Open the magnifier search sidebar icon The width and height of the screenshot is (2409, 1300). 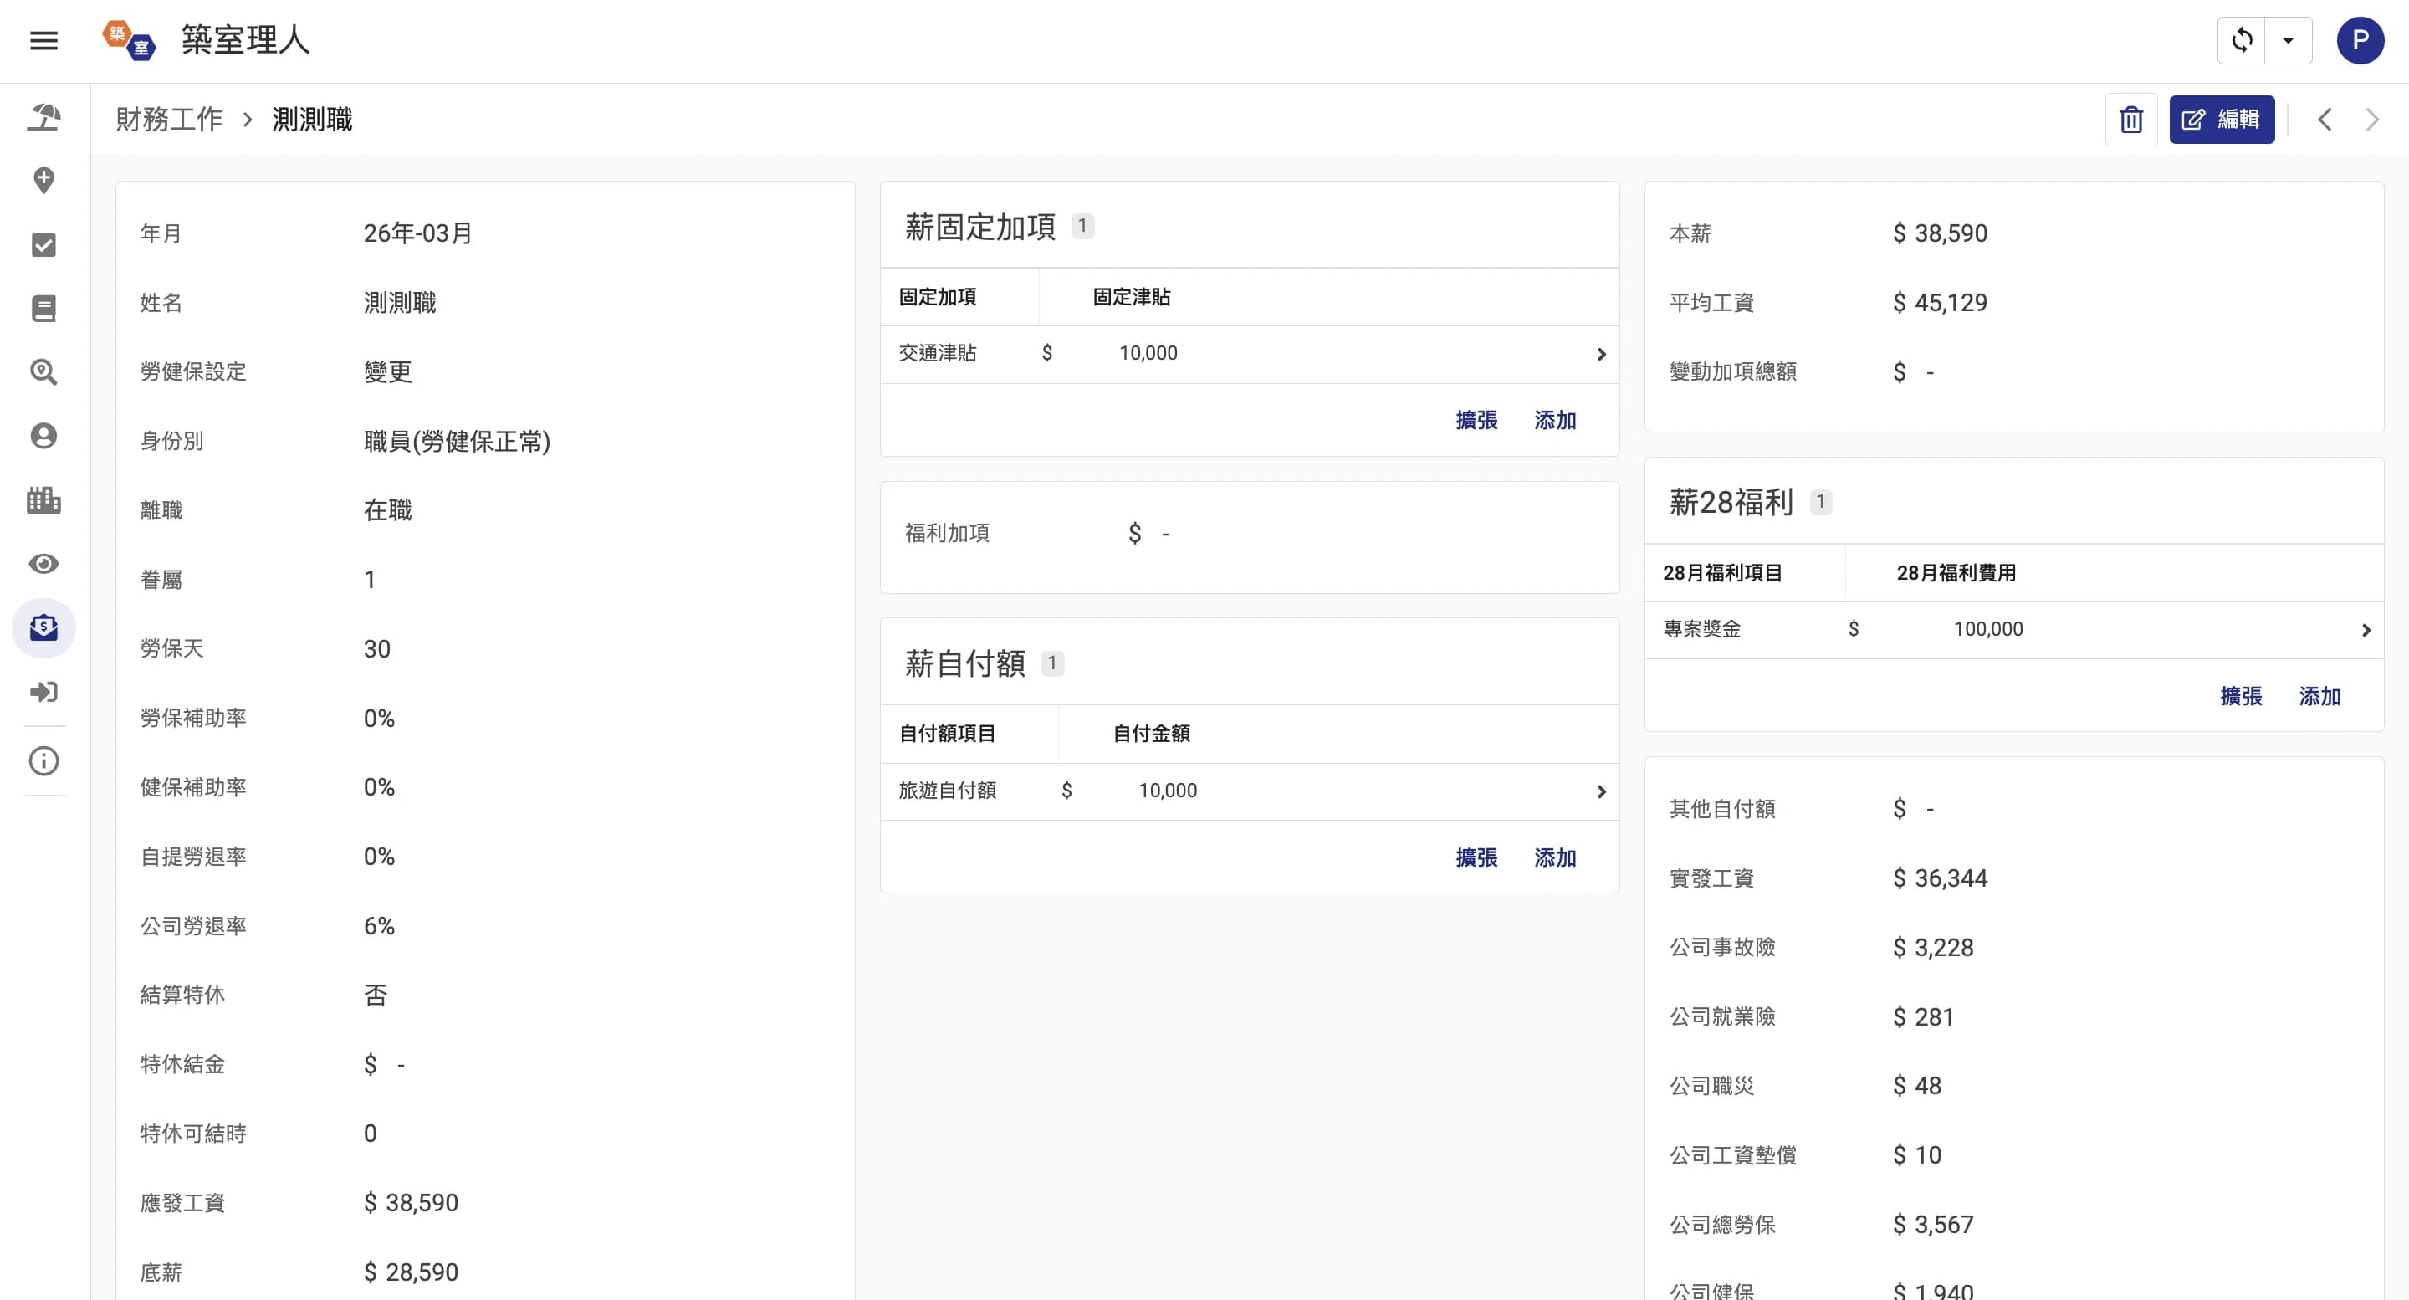tap(44, 372)
